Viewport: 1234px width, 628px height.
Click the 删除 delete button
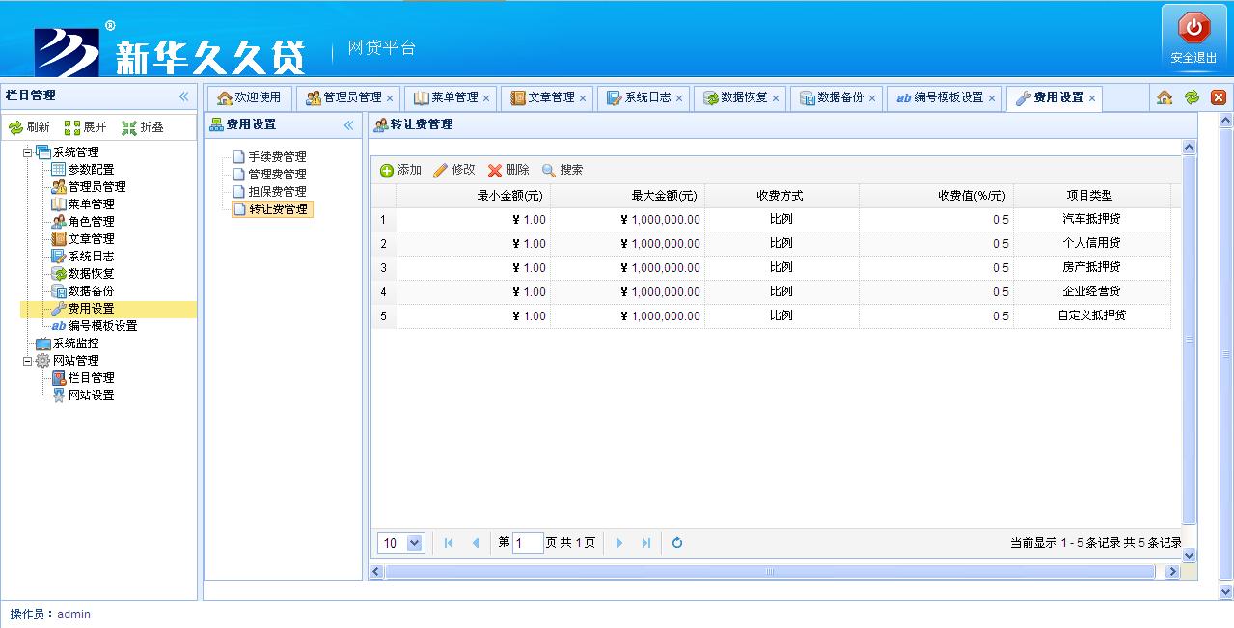pos(508,170)
